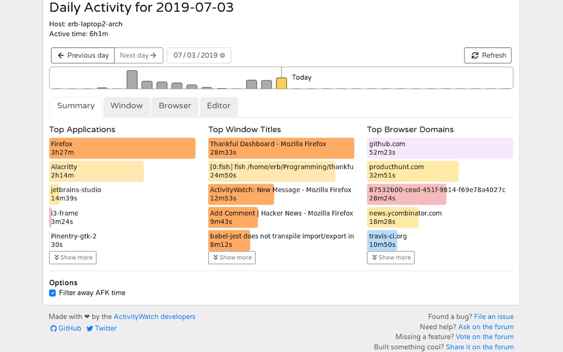Open Vote on the forum link

(x=485, y=336)
